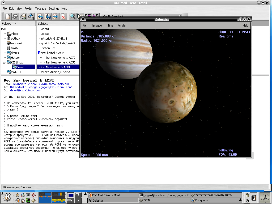Switch to virtual desktop 4 in pager
Image resolution: width=272 pixels, height=204 pixels.
[x=78, y=201]
